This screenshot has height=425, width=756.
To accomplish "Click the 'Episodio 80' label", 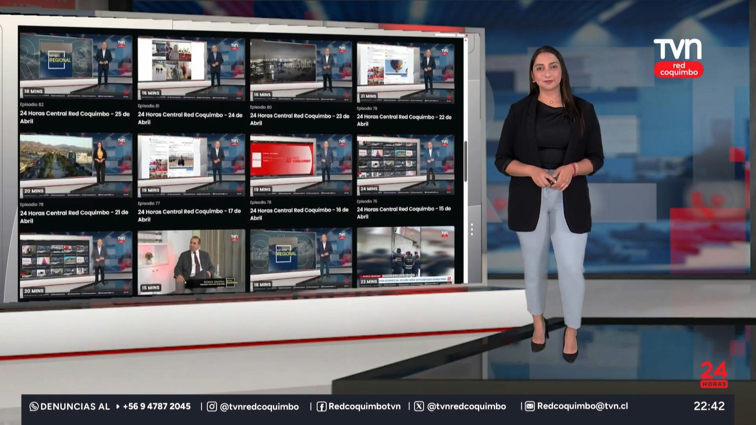I will point(261,107).
